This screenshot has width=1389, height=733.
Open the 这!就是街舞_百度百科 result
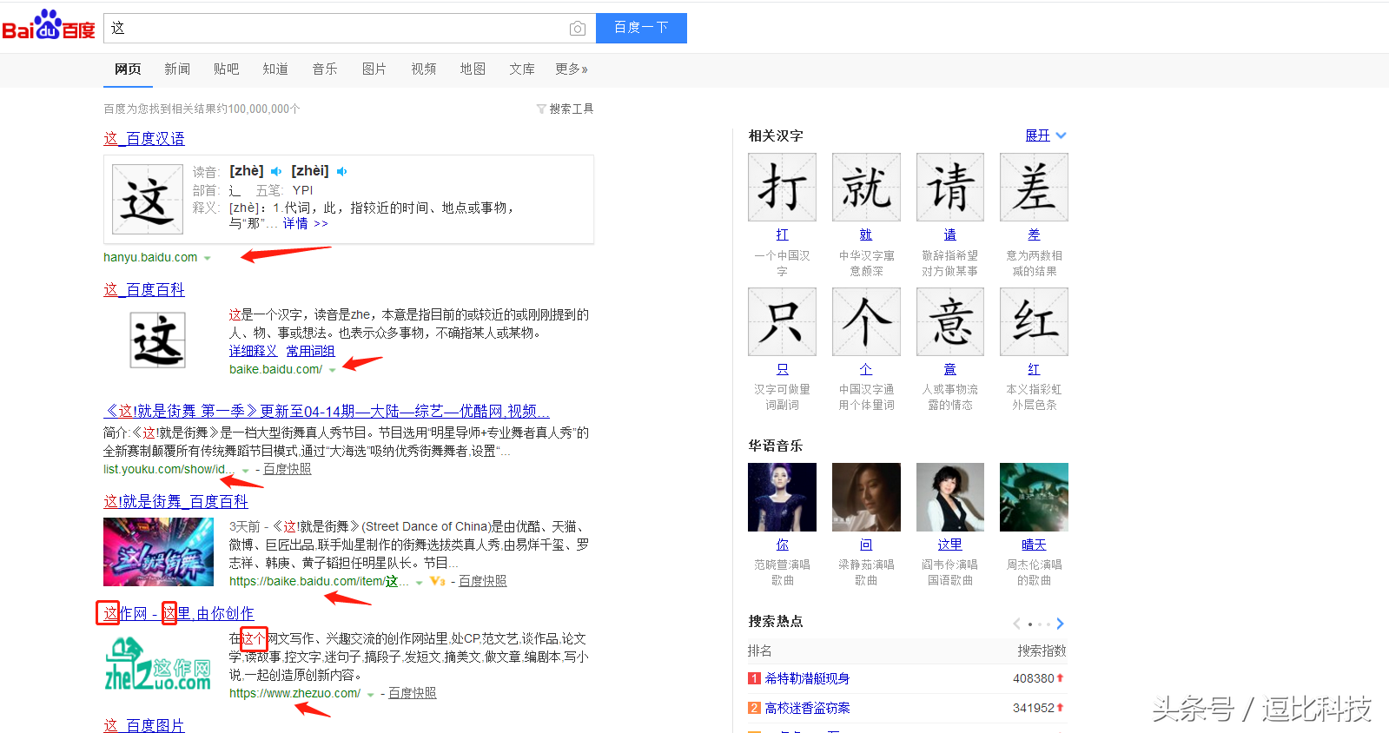pyautogui.click(x=175, y=502)
